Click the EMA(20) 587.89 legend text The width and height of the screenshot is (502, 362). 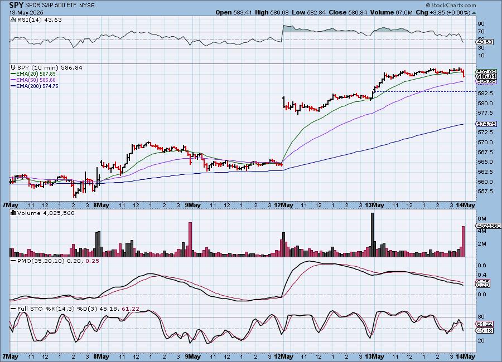36,74
